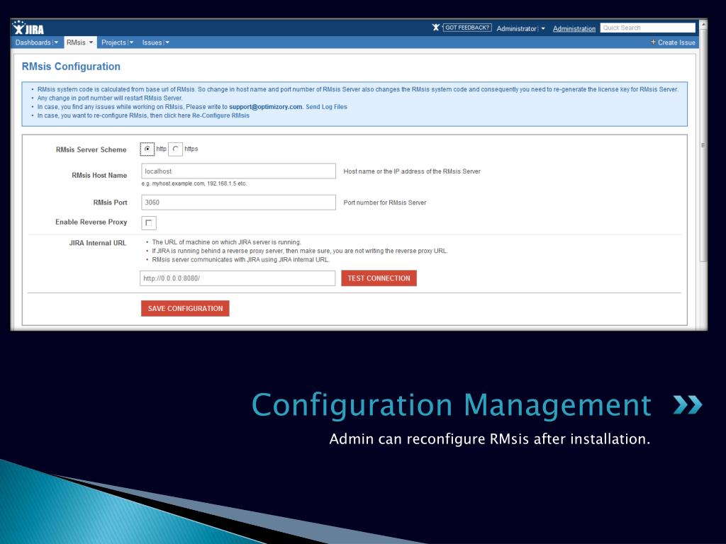
Task: Open the Re-Configure RMsis link
Action: (220, 115)
